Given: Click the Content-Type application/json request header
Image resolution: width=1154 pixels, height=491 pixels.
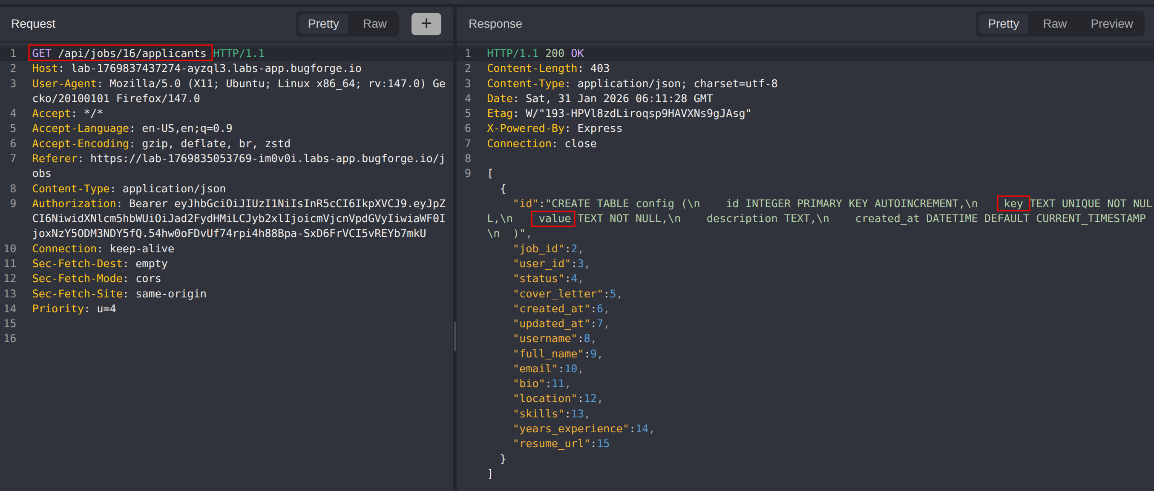Looking at the screenshot, I should (129, 189).
